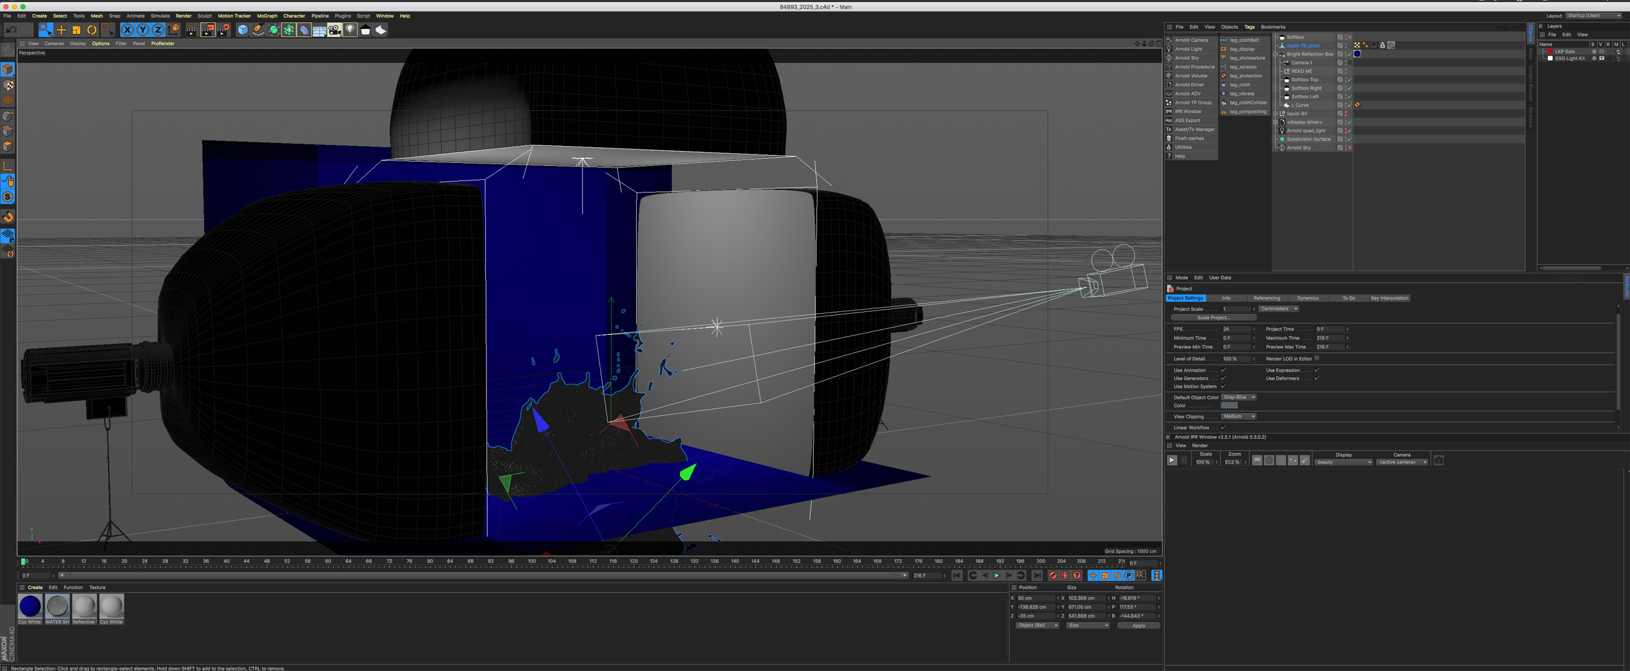Click the Light bulb icon in toolbar

click(x=350, y=30)
